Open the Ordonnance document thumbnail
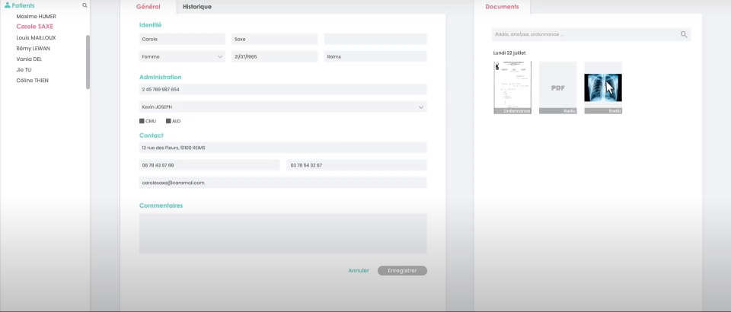Image resolution: width=731 pixels, height=312 pixels. [512, 88]
